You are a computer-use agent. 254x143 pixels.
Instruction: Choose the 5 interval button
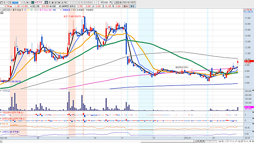click(x=75, y=2)
